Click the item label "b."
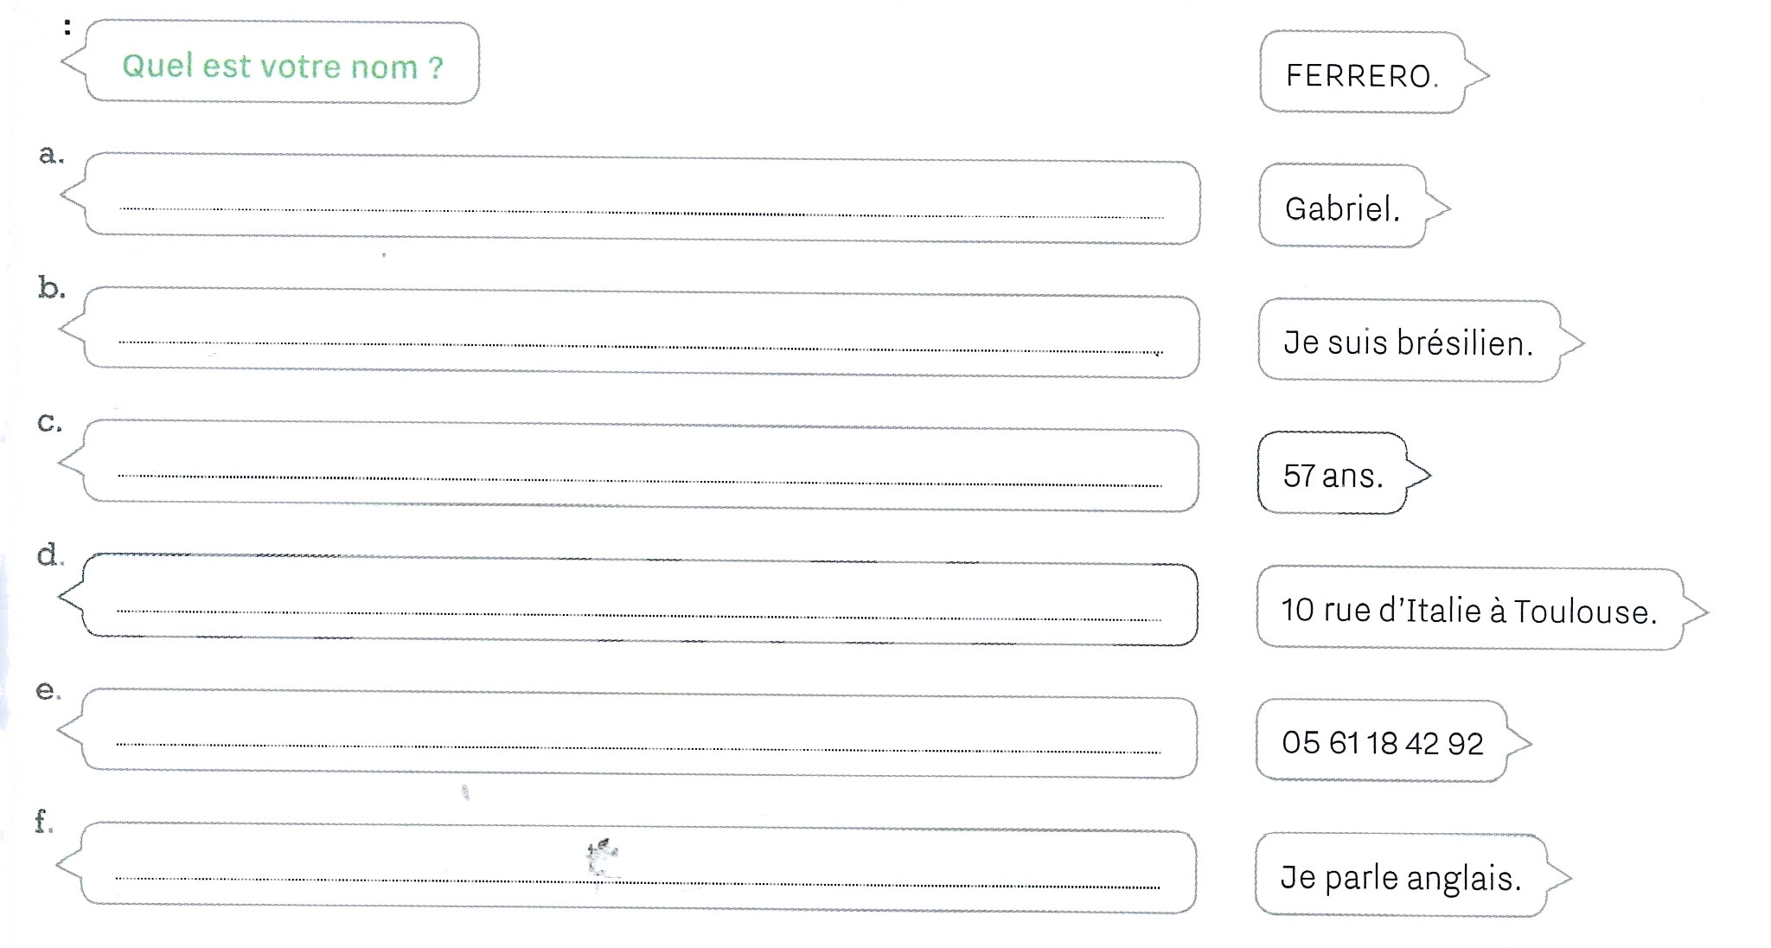The height and width of the screenshot is (948, 1771). point(51,288)
